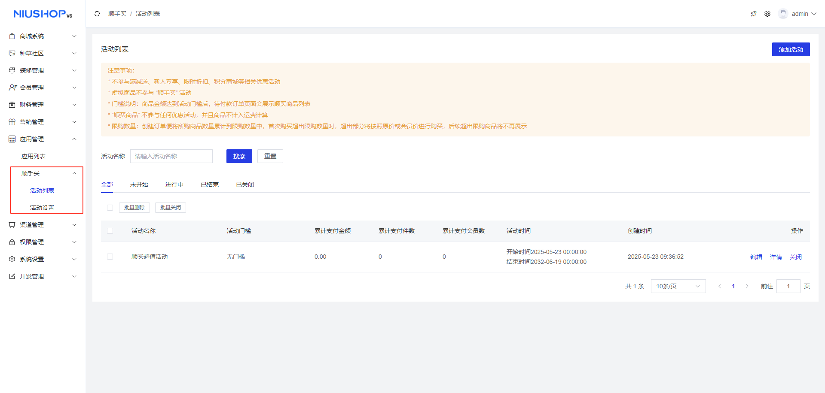
Task: Click the cache-clearing broom icon in header
Action: click(x=754, y=13)
